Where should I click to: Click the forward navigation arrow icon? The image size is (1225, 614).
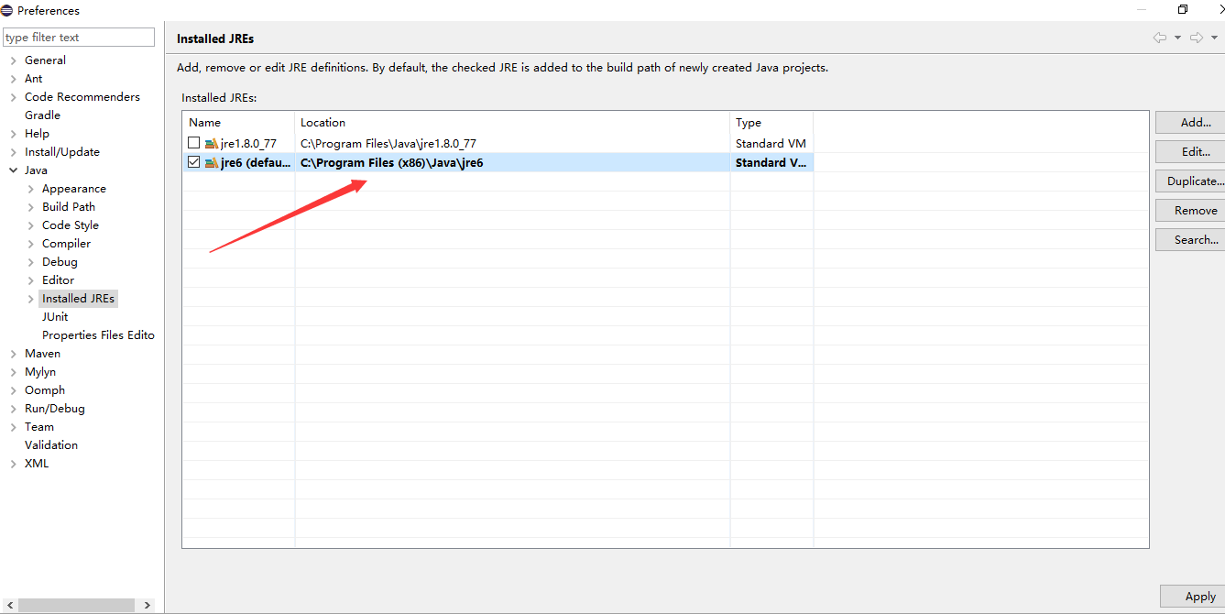(1196, 38)
